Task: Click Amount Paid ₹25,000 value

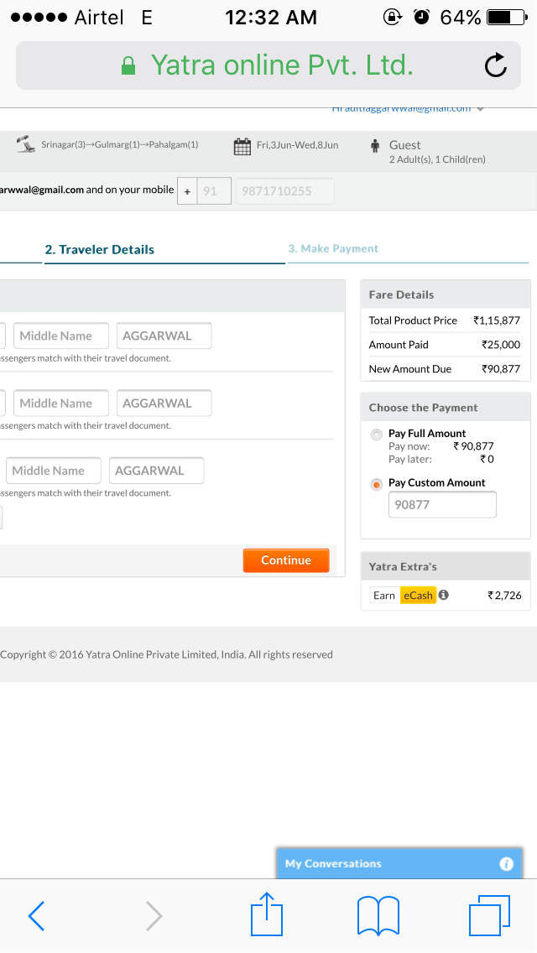Action: pyautogui.click(x=501, y=345)
